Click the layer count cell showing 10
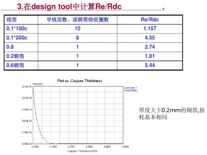Image resolution: width=207 pixels, height=155 pixels. click(78, 28)
